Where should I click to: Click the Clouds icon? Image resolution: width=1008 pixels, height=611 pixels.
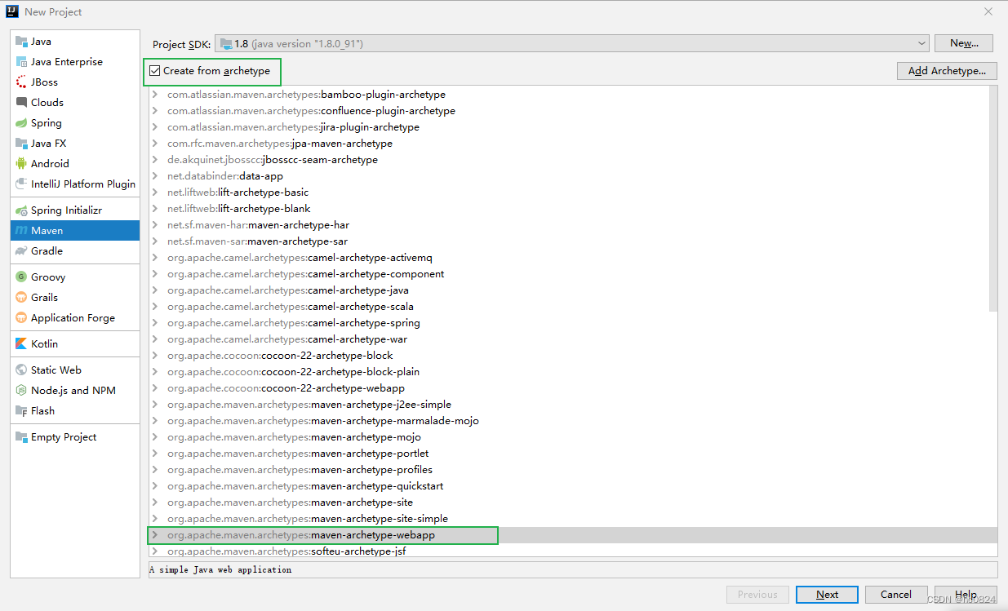pyautogui.click(x=21, y=103)
